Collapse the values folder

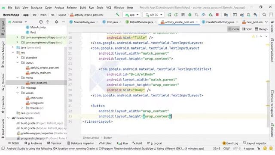(x=17, y=93)
